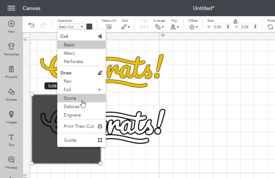Choose Pen draw operation
This screenshot has width=275, height=178.
click(x=82, y=81)
